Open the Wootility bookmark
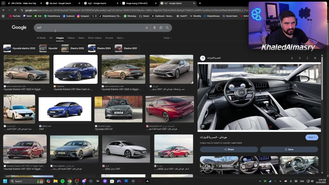The height and width of the screenshot is (185, 329). pyautogui.click(x=195, y=16)
